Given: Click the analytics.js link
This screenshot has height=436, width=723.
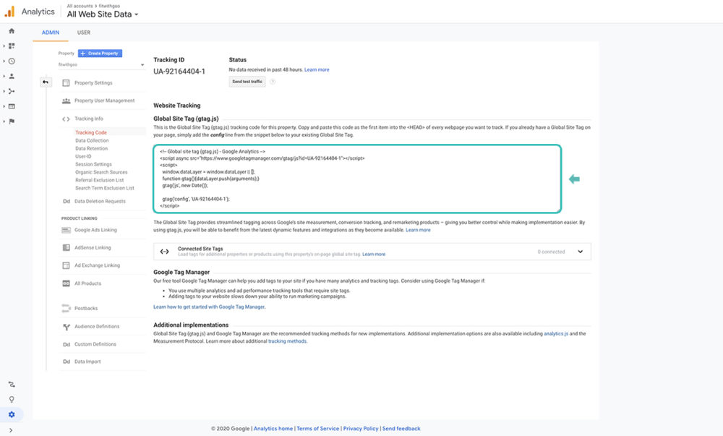Looking at the screenshot, I should (555, 333).
